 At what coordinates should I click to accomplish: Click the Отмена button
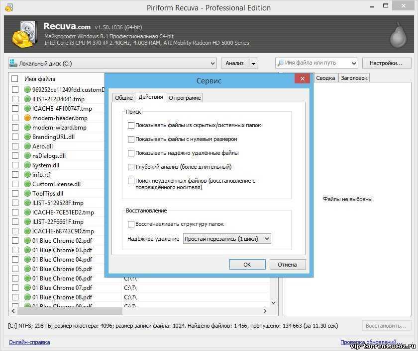tap(288, 265)
